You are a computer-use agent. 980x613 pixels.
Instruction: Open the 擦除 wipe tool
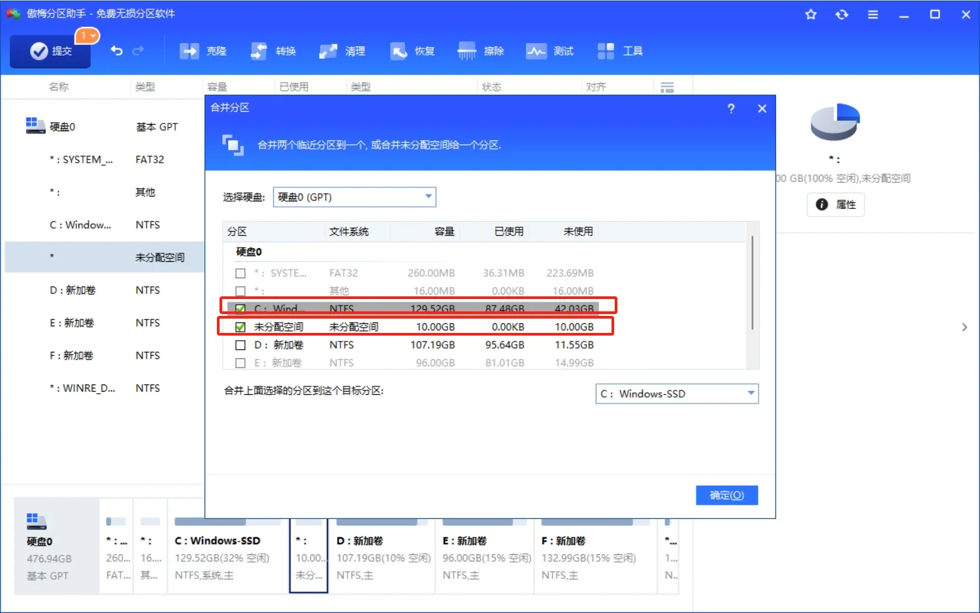(481, 51)
